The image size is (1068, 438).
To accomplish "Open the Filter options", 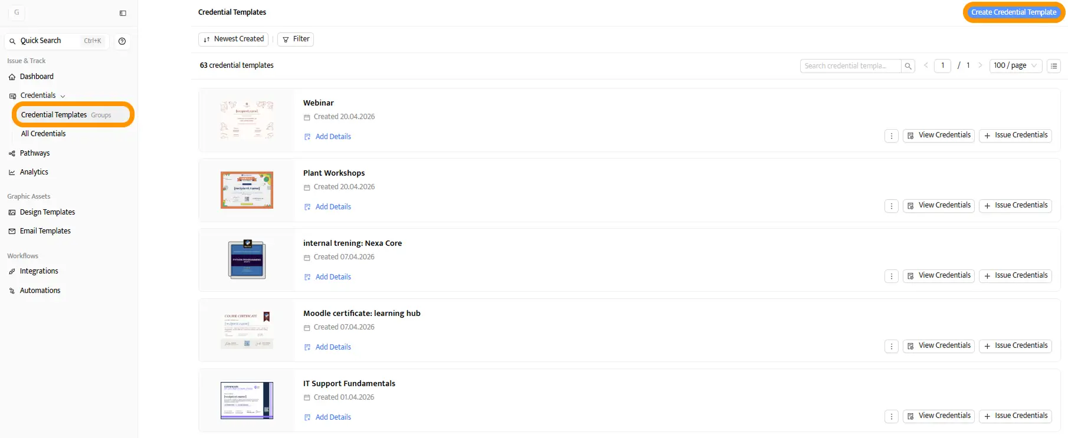I will click(x=296, y=39).
